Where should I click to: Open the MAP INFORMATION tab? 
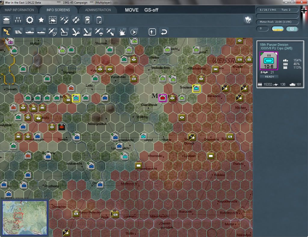19,10
